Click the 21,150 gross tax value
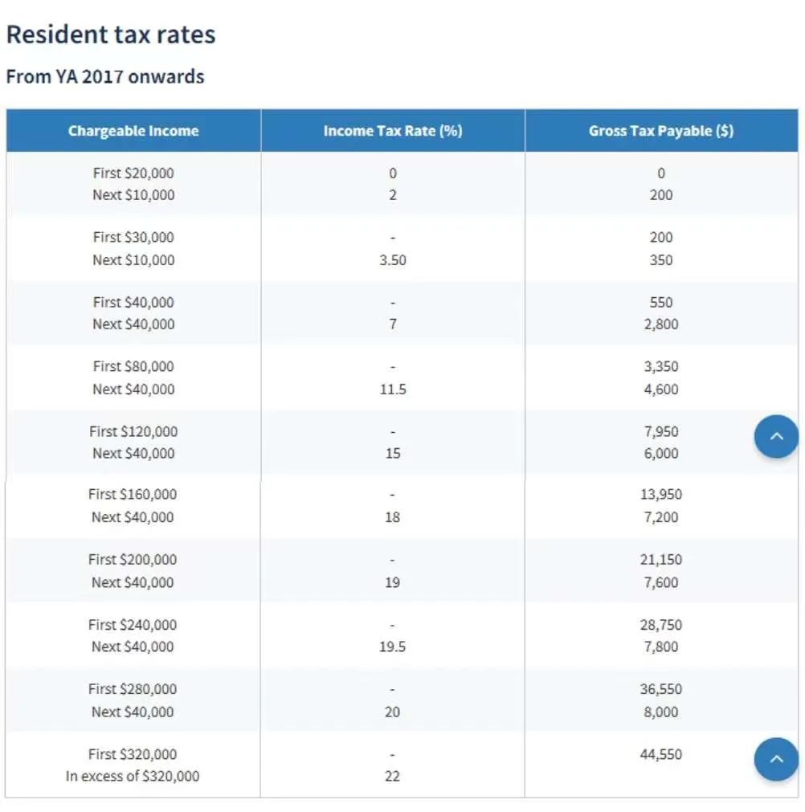Screen dimensions: 805x812 click(660, 560)
